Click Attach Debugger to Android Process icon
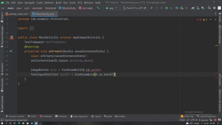222x125 pixels. click(182, 8)
